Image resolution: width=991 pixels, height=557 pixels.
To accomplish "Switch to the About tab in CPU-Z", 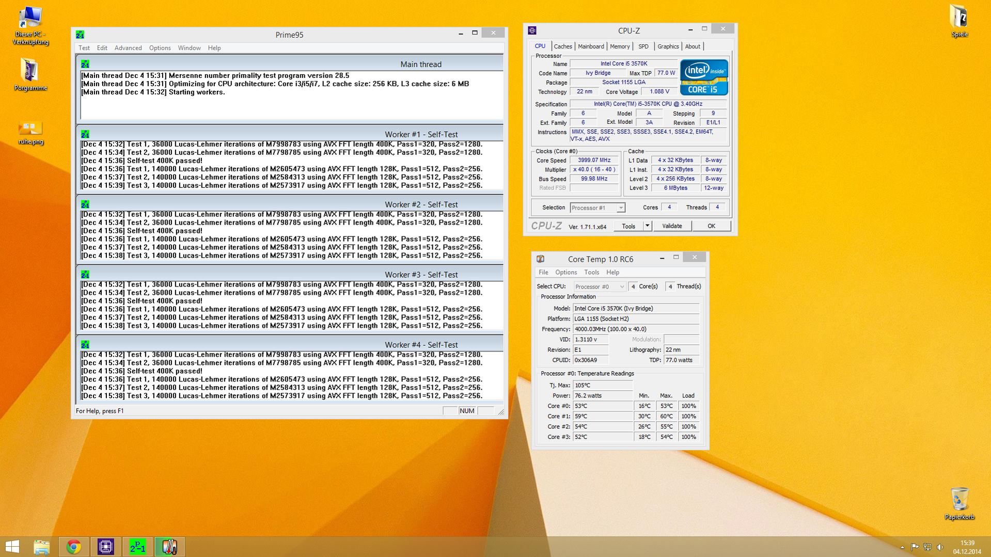I will pyautogui.click(x=693, y=46).
